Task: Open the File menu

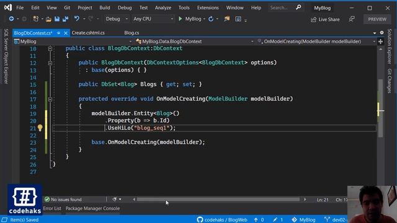Action: tap(20, 7)
